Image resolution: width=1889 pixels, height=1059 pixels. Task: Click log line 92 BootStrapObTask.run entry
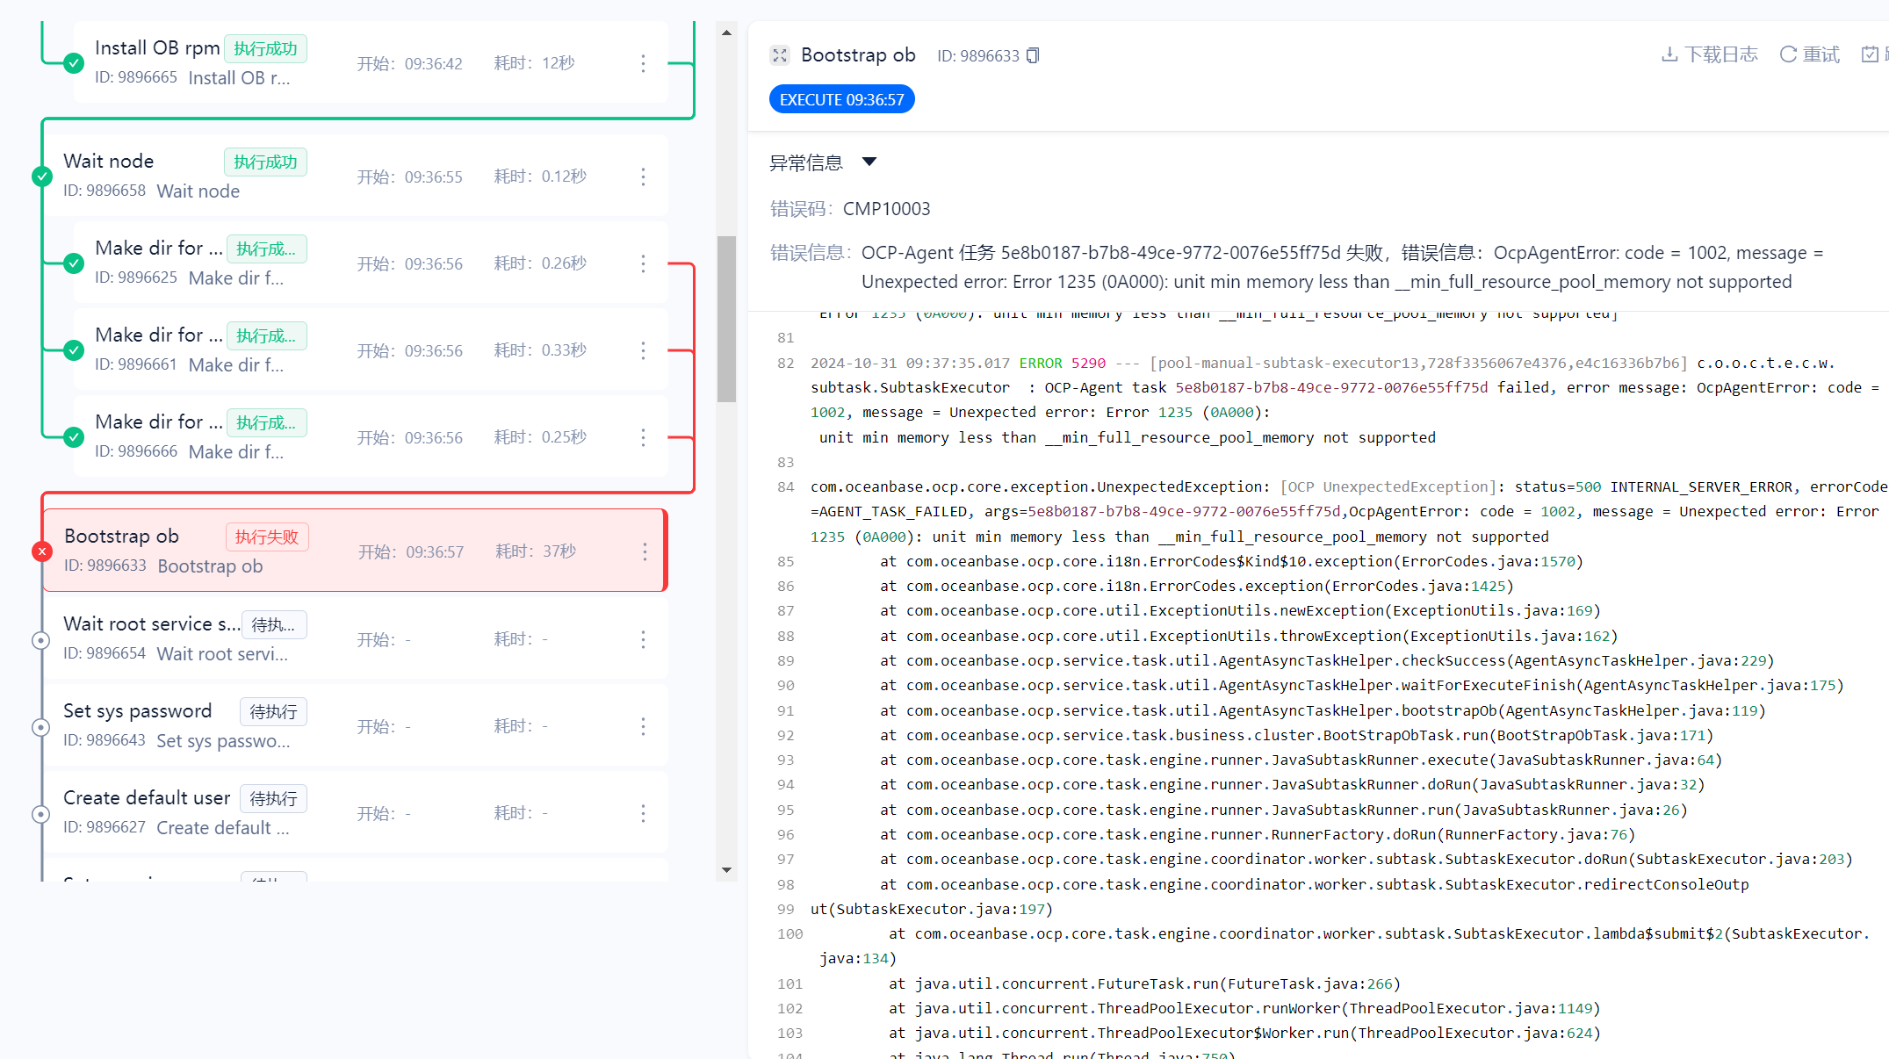click(1296, 735)
